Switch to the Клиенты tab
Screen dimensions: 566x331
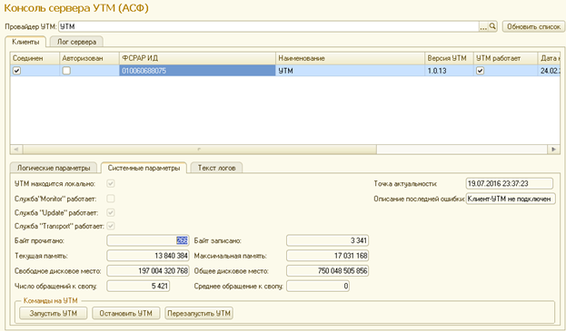pyautogui.click(x=25, y=42)
